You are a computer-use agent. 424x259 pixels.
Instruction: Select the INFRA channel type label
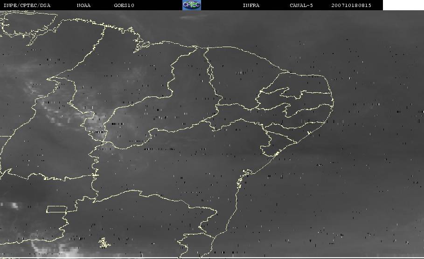pyautogui.click(x=251, y=5)
